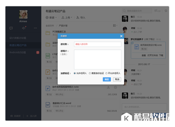Select Android讨论组 group in sidebar
Image resolution: width=175 pixels, height=127 pixels.
tap(17, 52)
